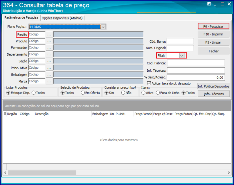Switch to Parâmetros de Pesquisa tab
This screenshot has height=185, width=234.
point(21,17)
